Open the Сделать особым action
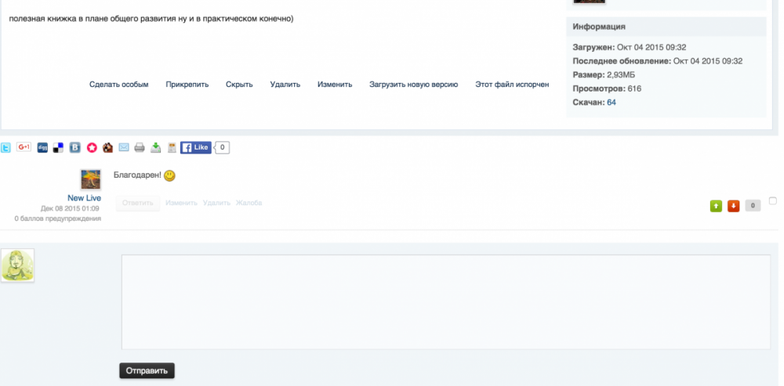Viewport: 784px width, 386px height. [x=119, y=85]
